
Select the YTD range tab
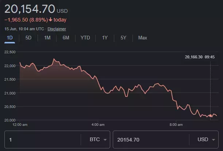pyautogui.click(x=85, y=38)
